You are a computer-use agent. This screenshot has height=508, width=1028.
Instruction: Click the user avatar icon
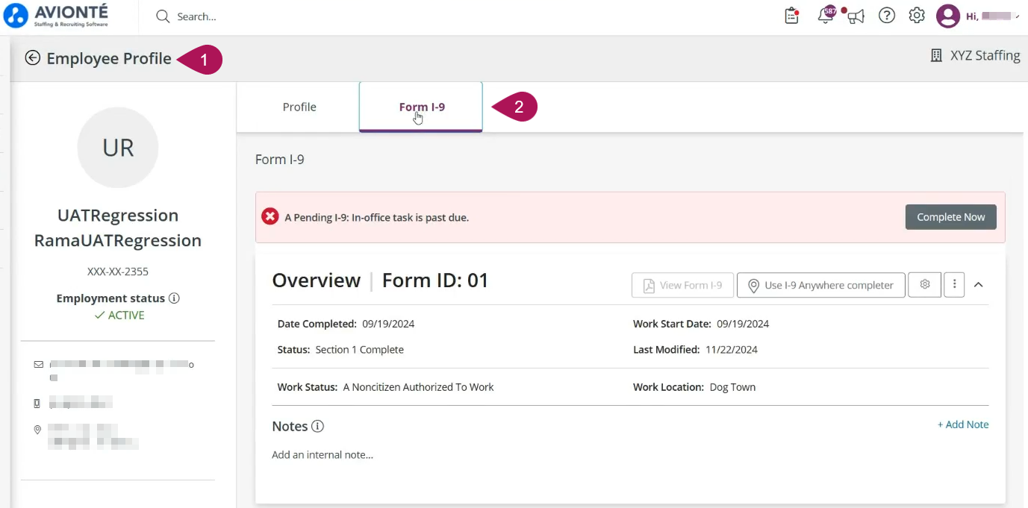[x=947, y=16]
